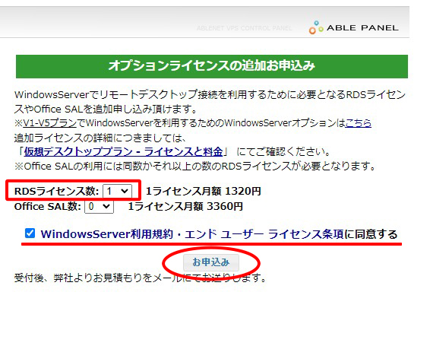430x346 pixels.
Task: Open the V1-V5プラン link
Action: 49,123
